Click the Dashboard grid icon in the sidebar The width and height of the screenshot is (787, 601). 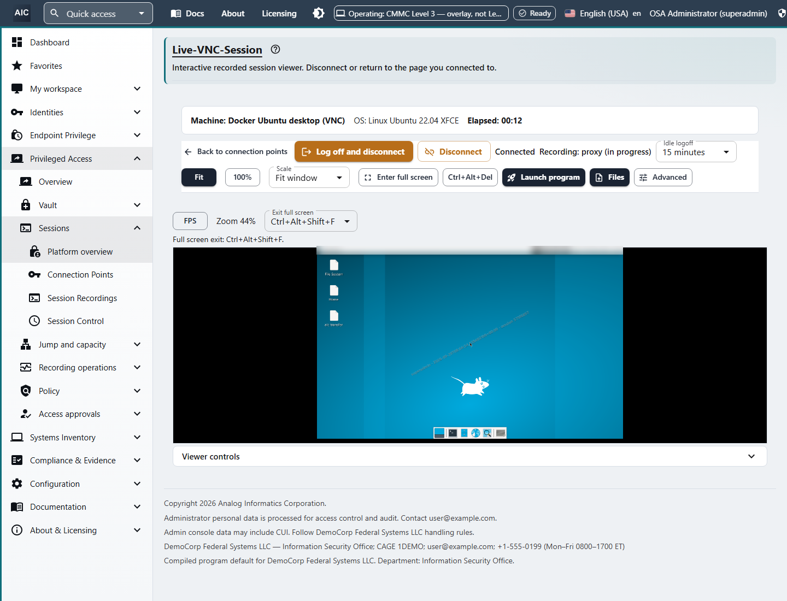[x=17, y=42]
